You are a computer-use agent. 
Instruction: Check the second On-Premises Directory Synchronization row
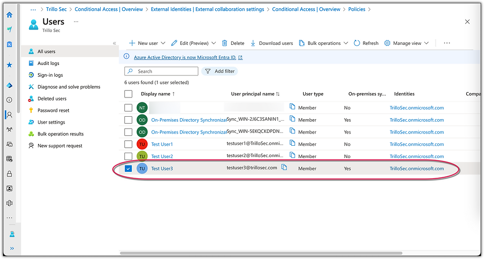128,132
